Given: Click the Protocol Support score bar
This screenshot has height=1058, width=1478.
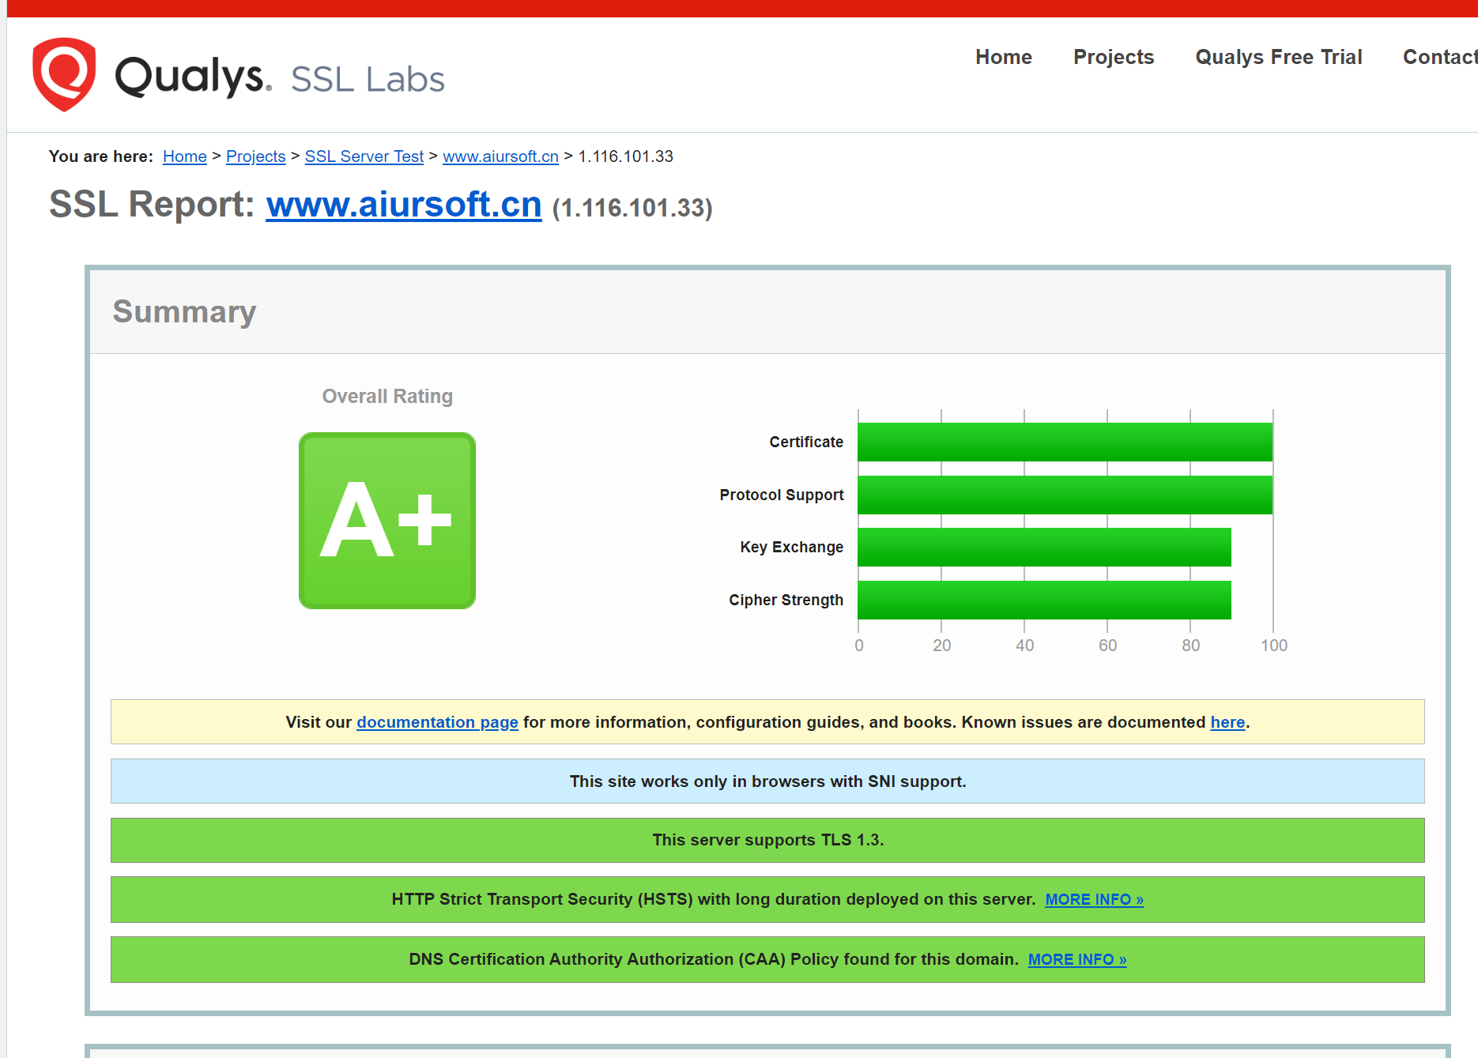Looking at the screenshot, I should pos(1064,495).
